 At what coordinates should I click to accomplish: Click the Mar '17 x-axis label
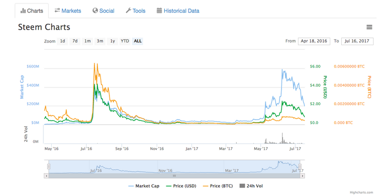point(226,148)
